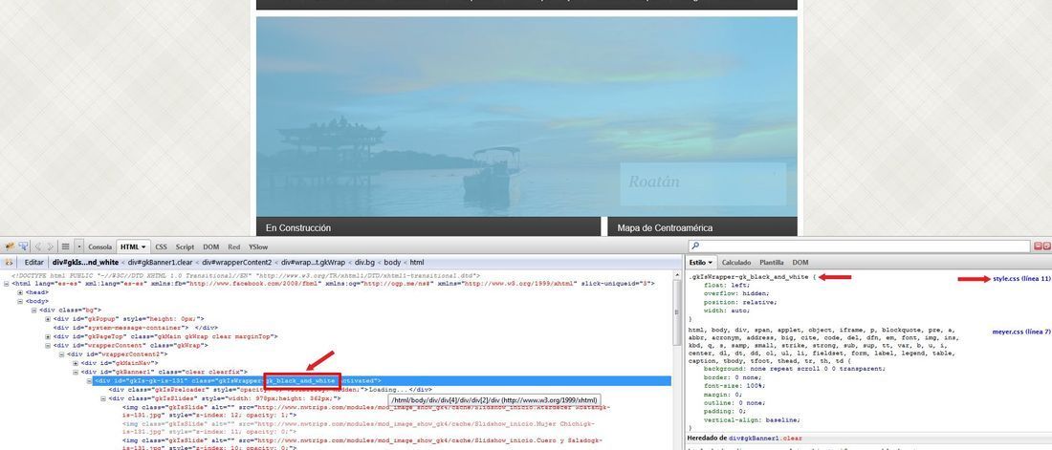
Task: Collapse the gkIs-gk-is-131 div node
Action: tap(90, 380)
